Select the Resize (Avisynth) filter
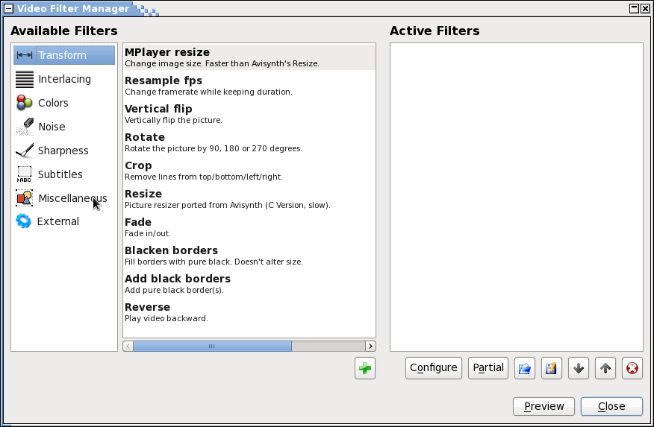Image resolution: width=654 pixels, height=427 pixels. point(249,199)
